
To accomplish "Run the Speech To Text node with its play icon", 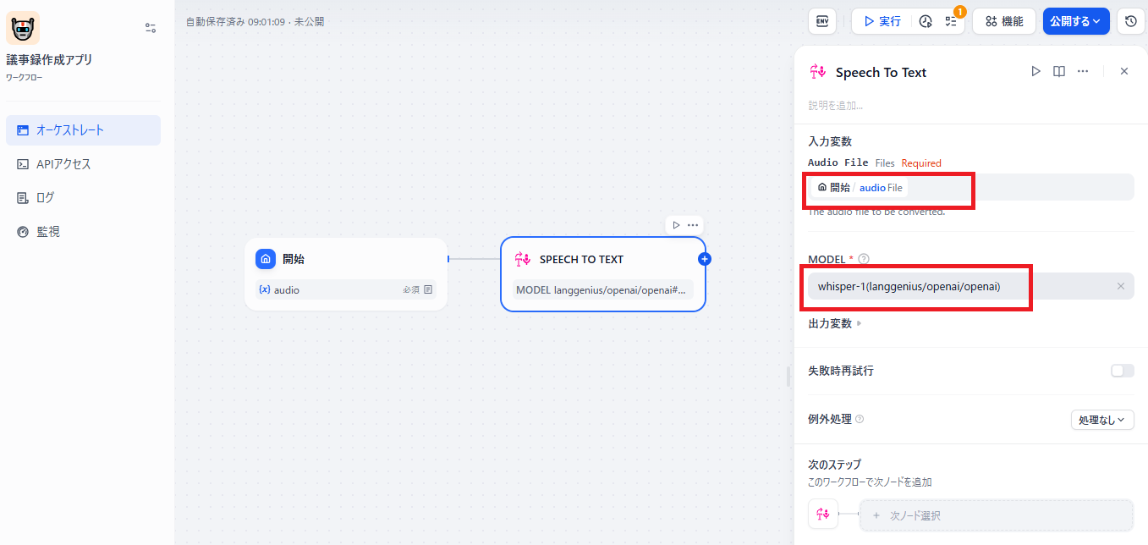I will coord(1035,71).
